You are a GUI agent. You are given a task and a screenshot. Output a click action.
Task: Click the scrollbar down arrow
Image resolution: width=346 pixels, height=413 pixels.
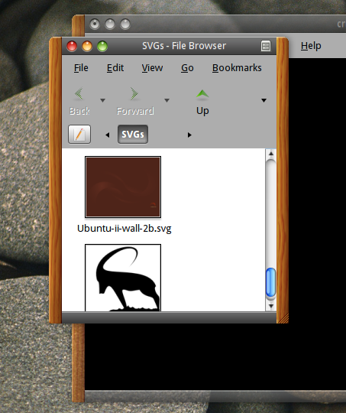click(x=271, y=306)
